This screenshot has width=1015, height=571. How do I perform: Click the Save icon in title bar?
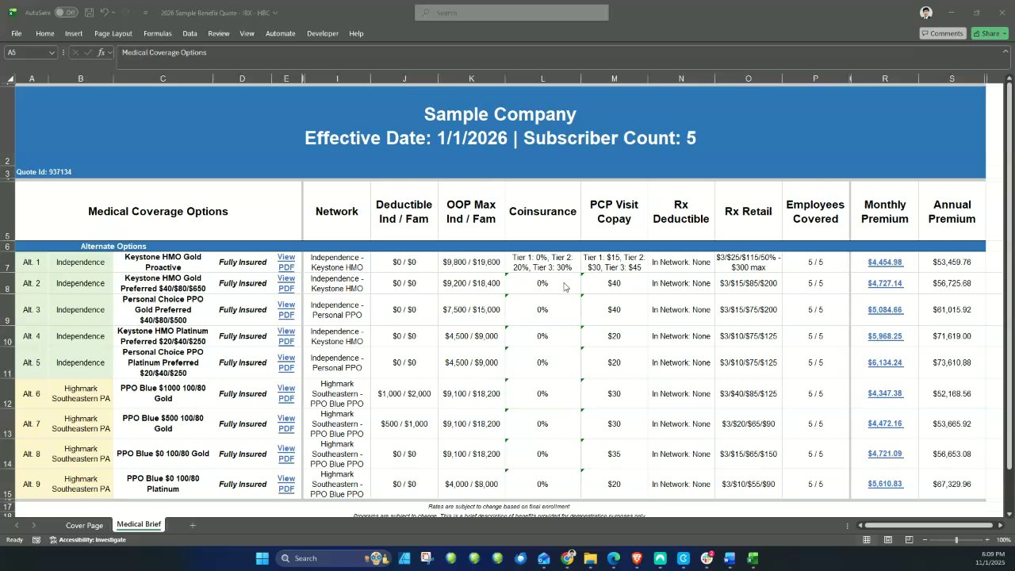point(90,13)
